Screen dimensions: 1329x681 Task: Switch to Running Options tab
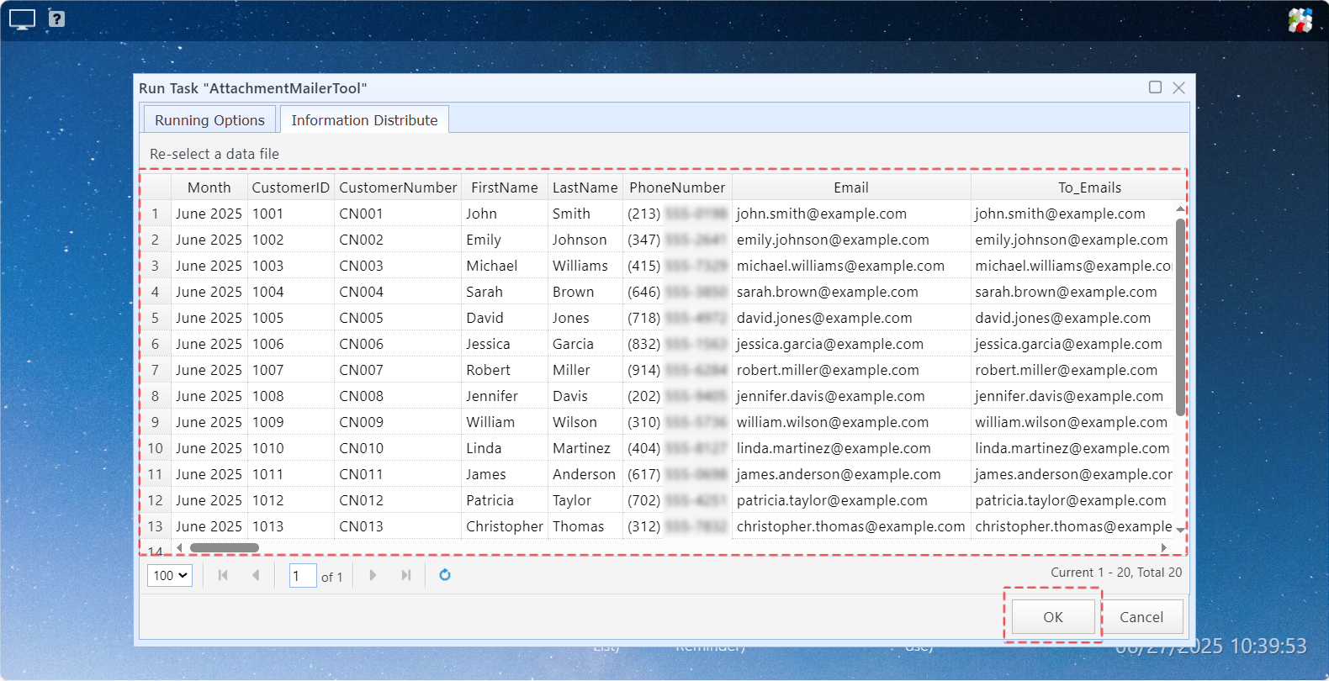point(209,120)
